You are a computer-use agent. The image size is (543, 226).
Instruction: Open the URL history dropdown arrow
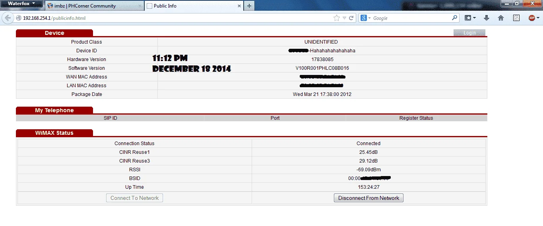pyautogui.click(x=345, y=18)
